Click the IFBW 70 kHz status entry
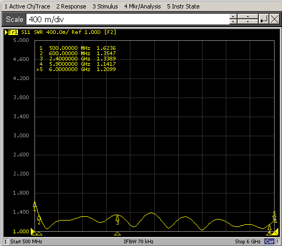This screenshot has height=246, width=282. pyautogui.click(x=138, y=242)
